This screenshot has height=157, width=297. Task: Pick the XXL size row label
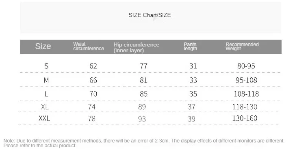coord(44,118)
